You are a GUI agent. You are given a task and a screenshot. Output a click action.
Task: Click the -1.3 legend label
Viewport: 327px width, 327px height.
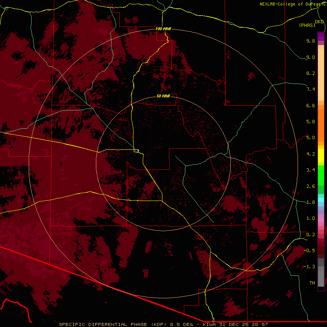[309, 267]
